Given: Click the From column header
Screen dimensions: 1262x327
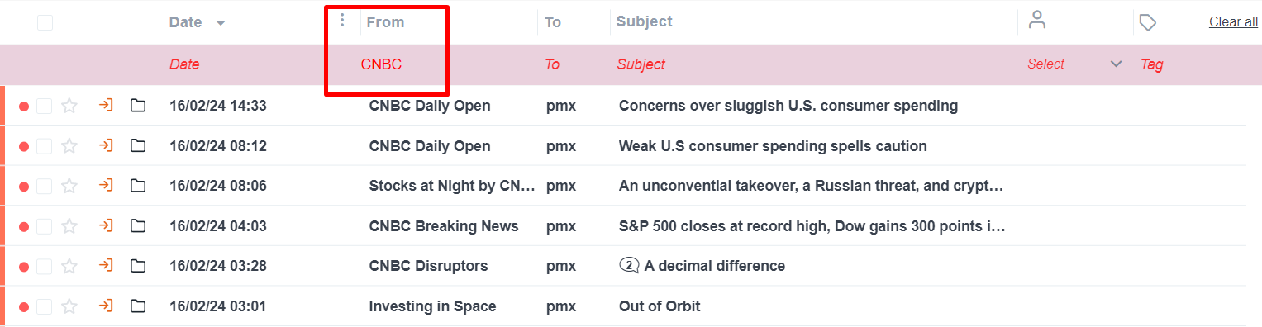Looking at the screenshot, I should point(385,22).
